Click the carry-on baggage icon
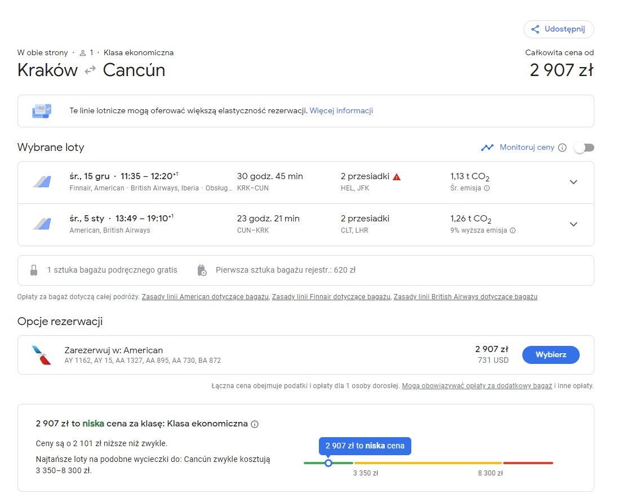 [x=34, y=270]
